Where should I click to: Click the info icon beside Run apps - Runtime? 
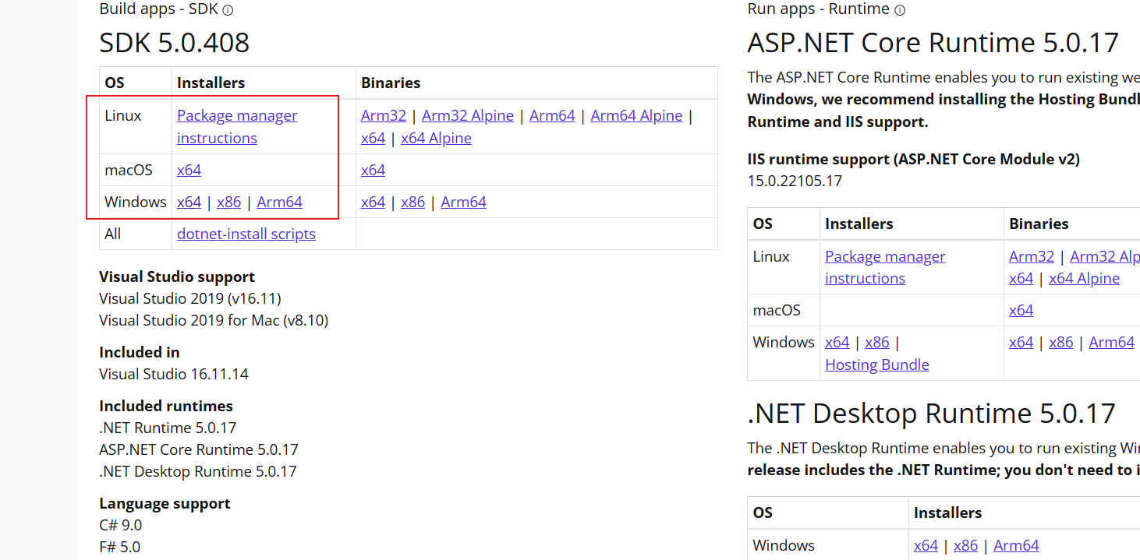(x=900, y=10)
